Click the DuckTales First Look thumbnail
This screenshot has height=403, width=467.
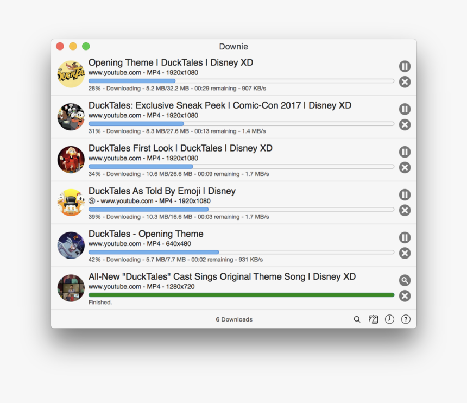71,160
